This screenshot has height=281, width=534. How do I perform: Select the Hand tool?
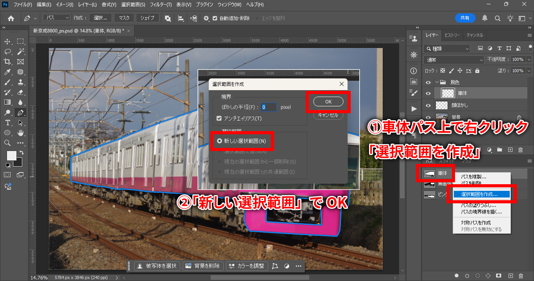pos(21,133)
